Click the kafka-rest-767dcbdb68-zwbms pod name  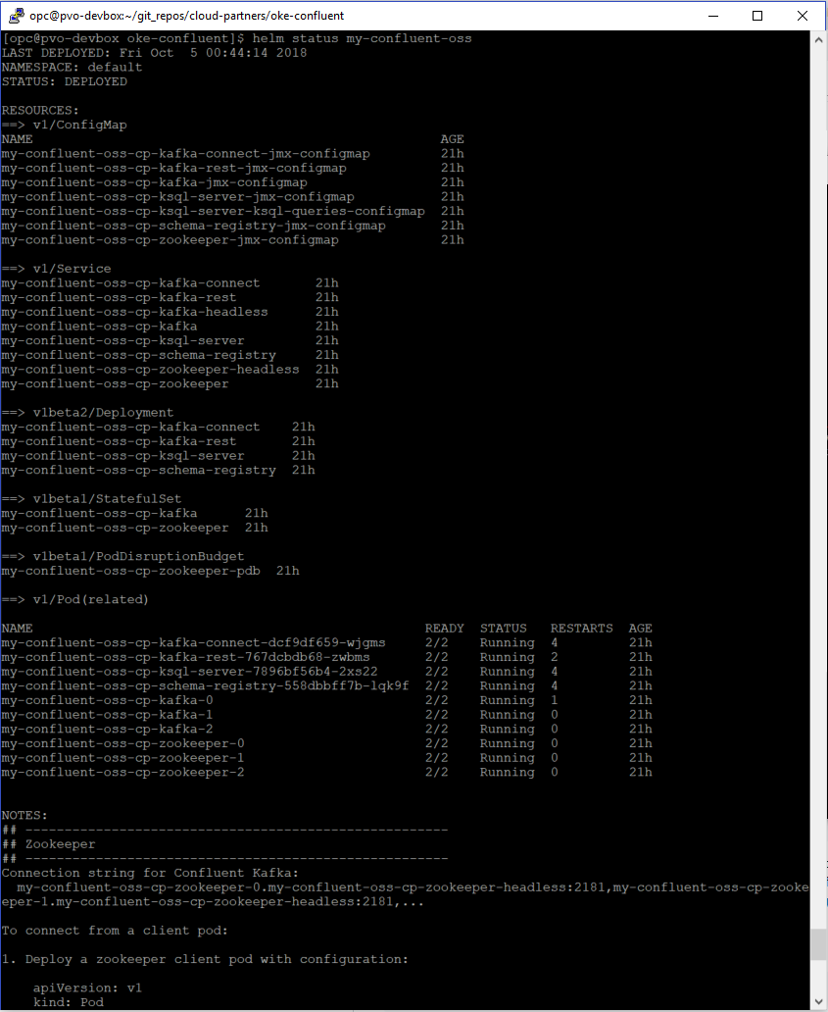pos(186,657)
